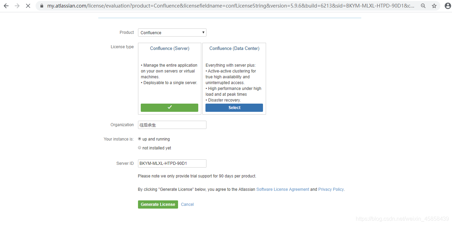Select the Confluence (Data Center) license

coord(234,108)
